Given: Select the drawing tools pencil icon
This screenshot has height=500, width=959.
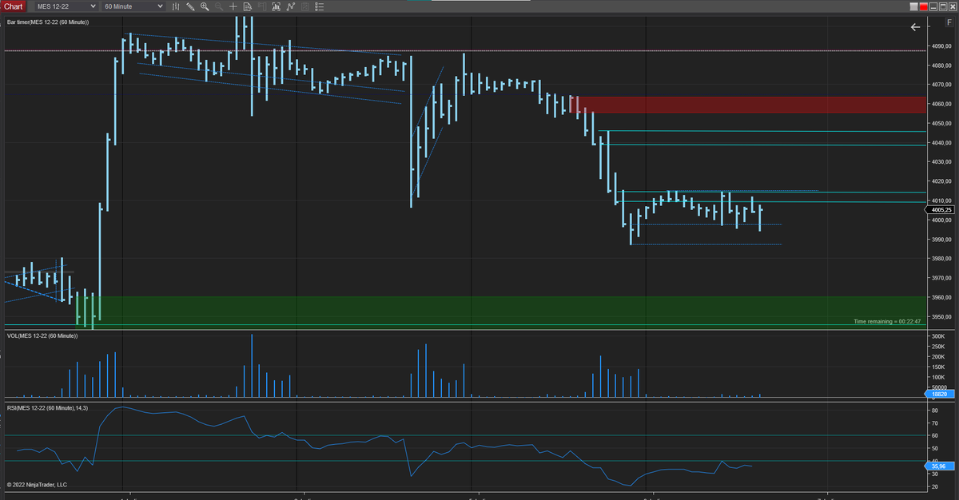Looking at the screenshot, I should click(190, 6).
